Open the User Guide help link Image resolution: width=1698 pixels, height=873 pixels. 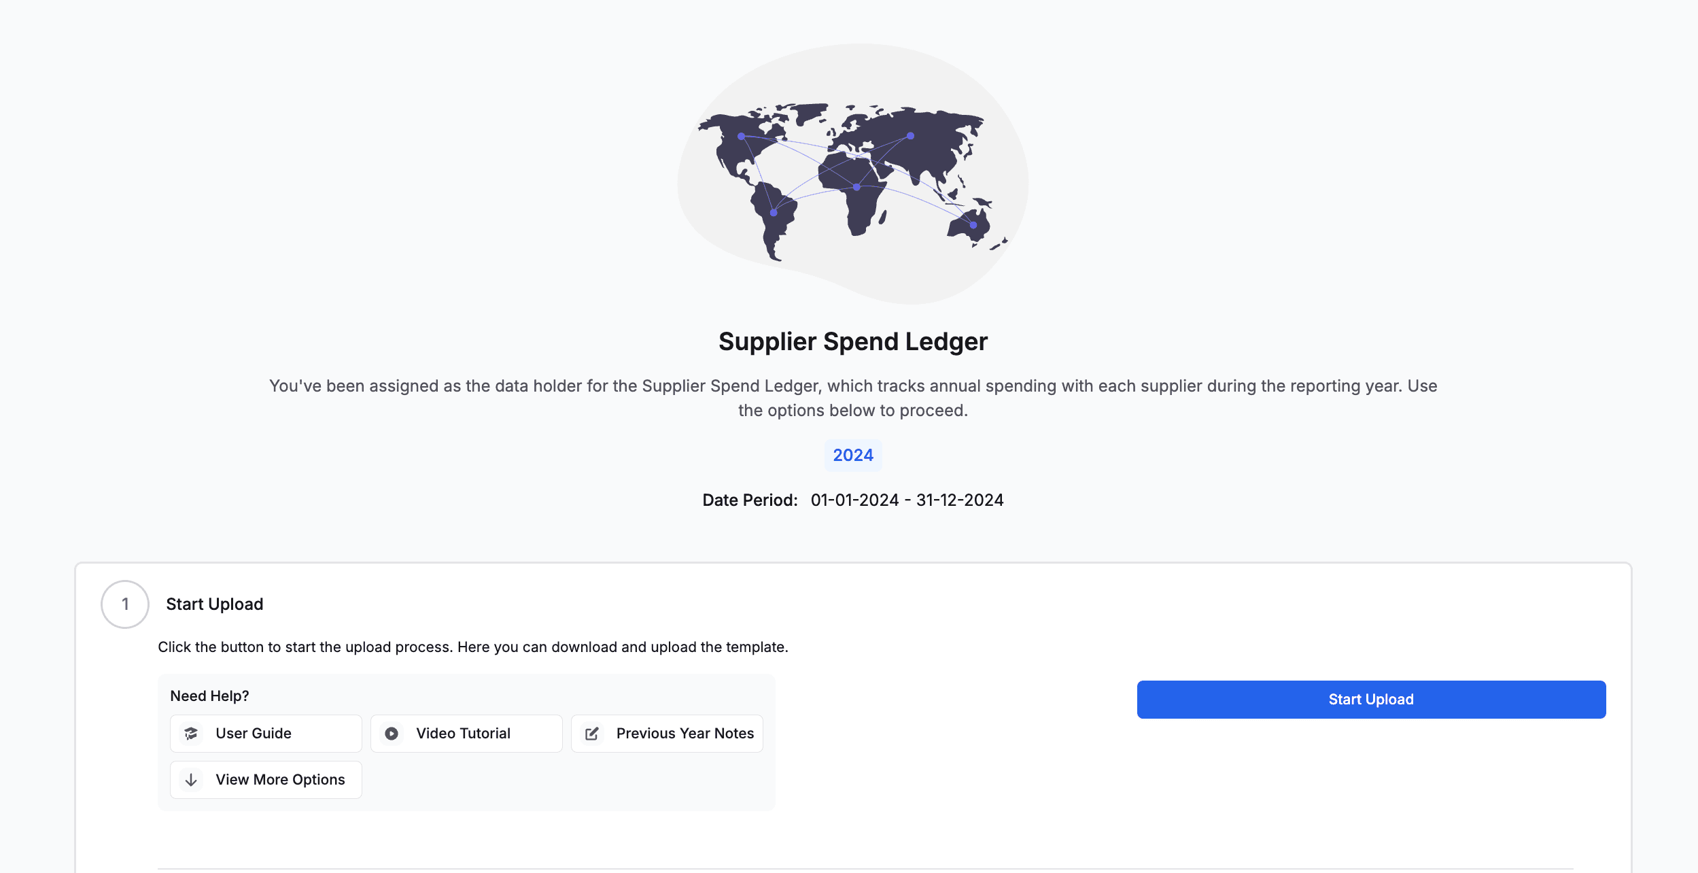(x=254, y=734)
